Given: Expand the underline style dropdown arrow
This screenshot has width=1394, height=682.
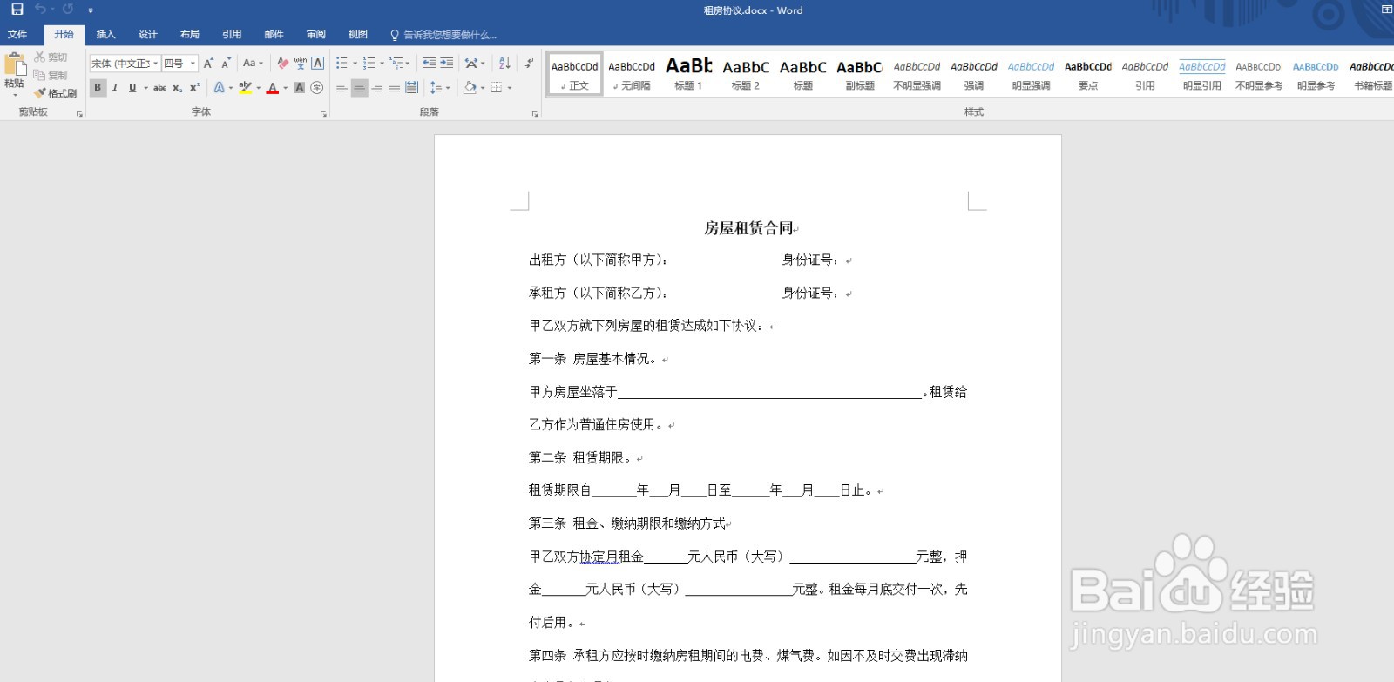Looking at the screenshot, I should (x=145, y=88).
